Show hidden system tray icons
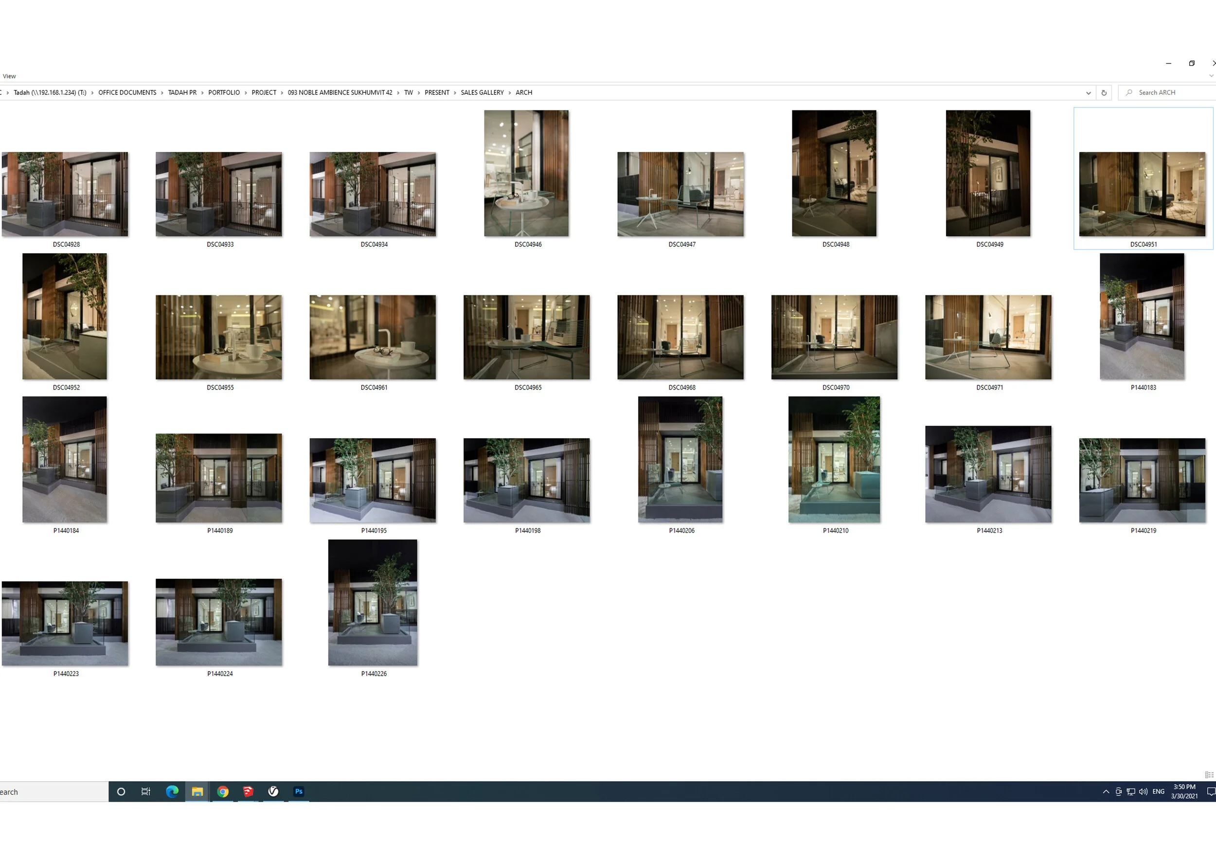1216x860 pixels. (1106, 792)
